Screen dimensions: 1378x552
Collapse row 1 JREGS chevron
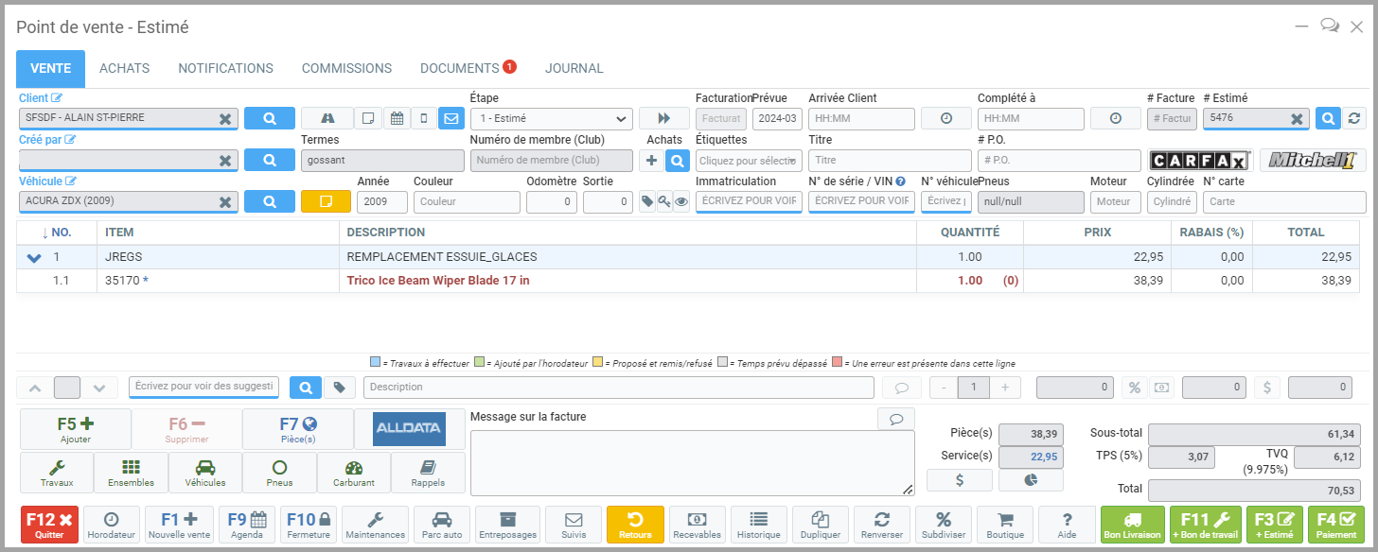coord(34,257)
